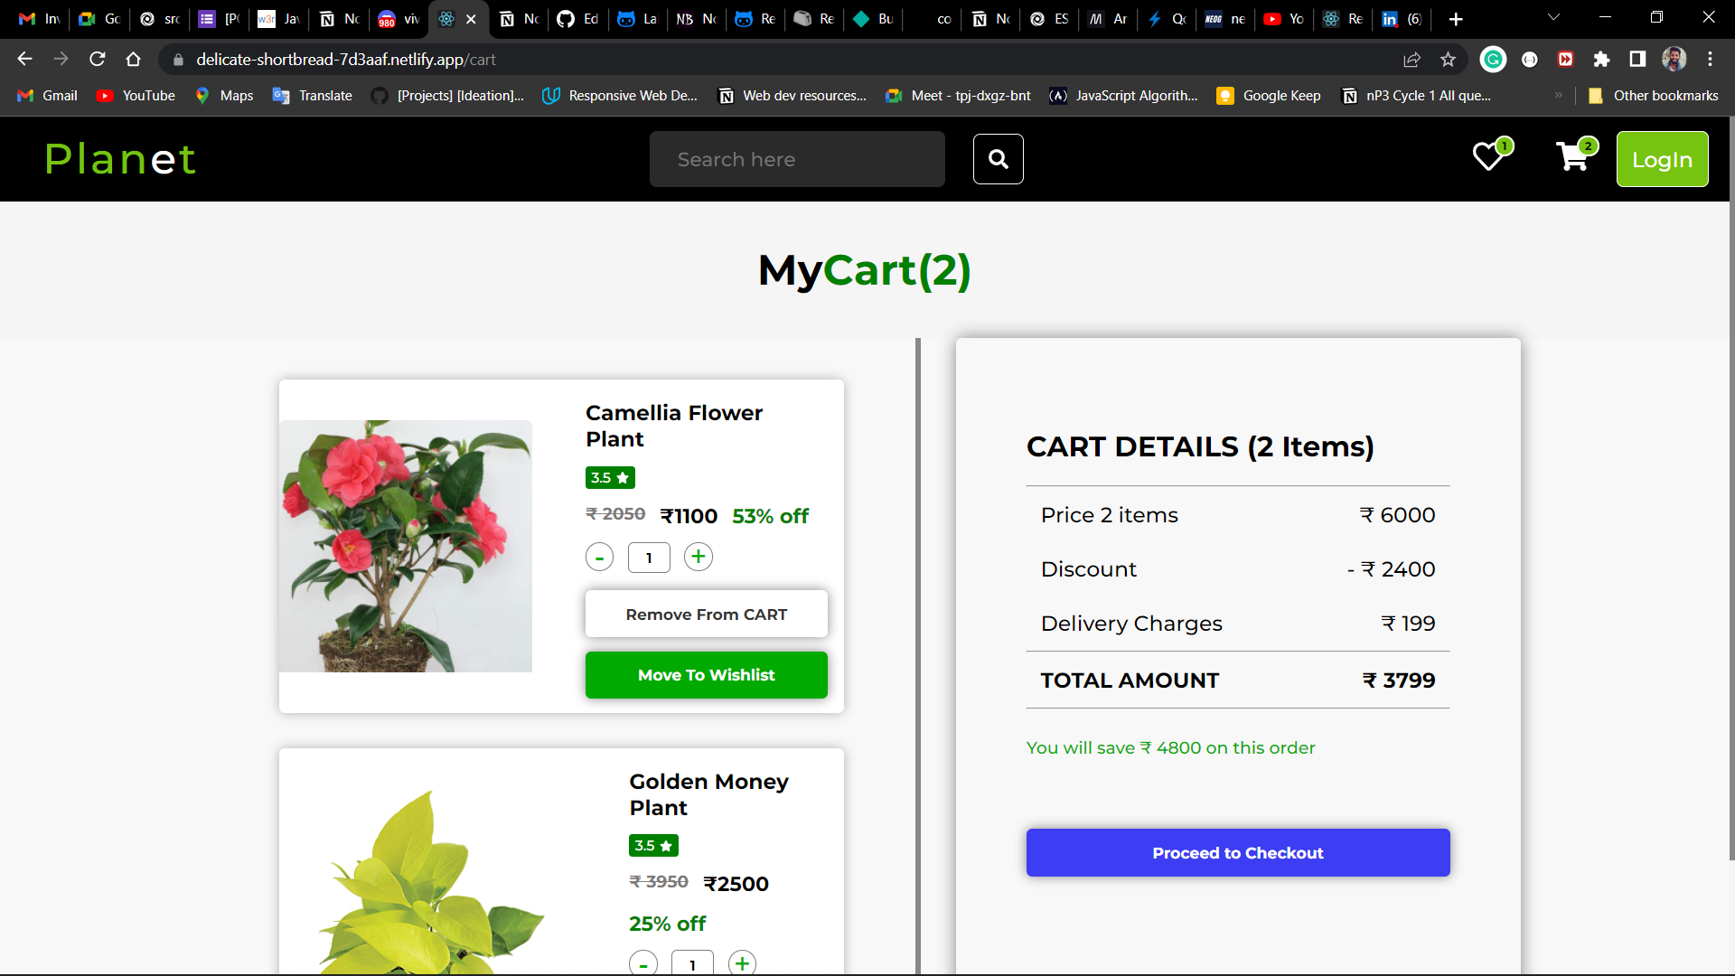Share the page using the share icon
The width and height of the screenshot is (1735, 976).
click(x=1411, y=59)
